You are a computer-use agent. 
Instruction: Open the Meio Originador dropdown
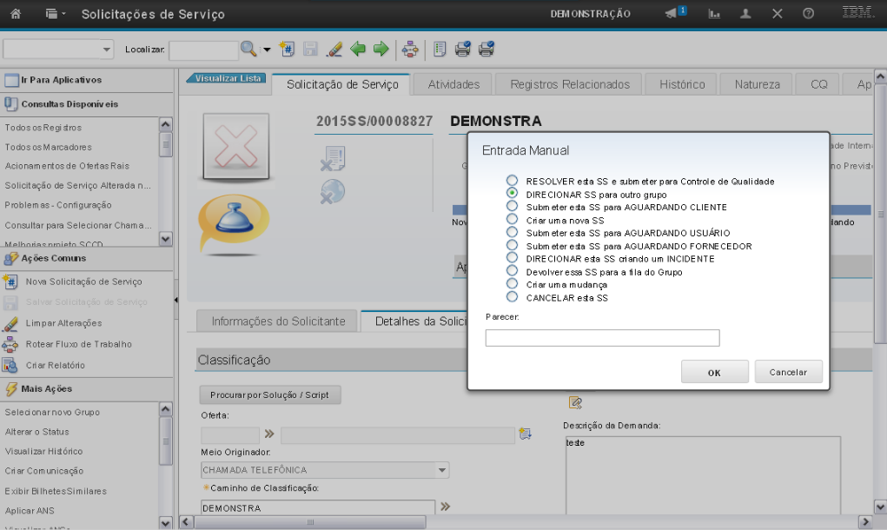pyautogui.click(x=442, y=470)
